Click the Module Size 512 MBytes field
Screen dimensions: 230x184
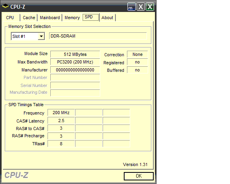(75, 54)
